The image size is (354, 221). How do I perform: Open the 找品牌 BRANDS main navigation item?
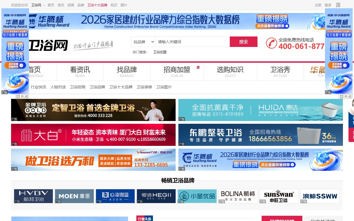click(x=127, y=72)
